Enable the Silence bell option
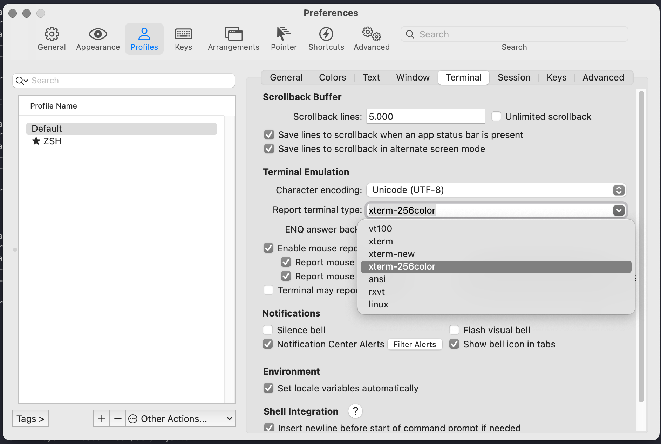 pos(268,329)
